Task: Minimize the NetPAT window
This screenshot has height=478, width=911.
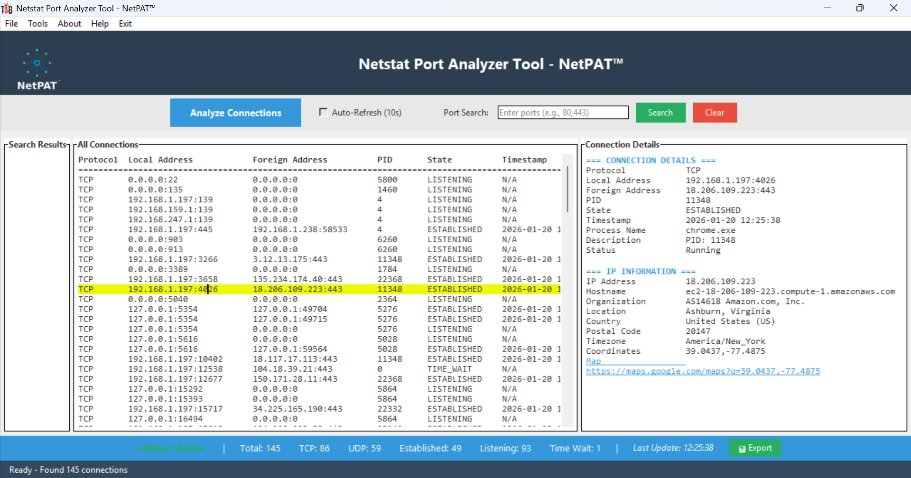Action: [x=827, y=8]
